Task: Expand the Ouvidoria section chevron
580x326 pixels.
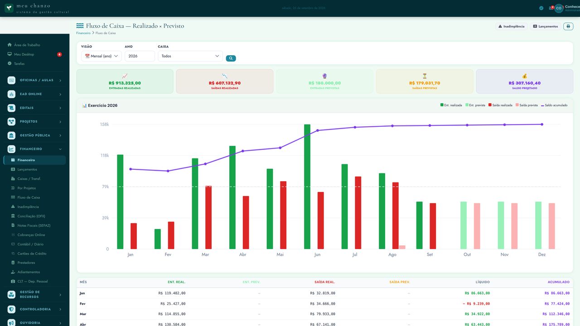Action: (x=60, y=323)
